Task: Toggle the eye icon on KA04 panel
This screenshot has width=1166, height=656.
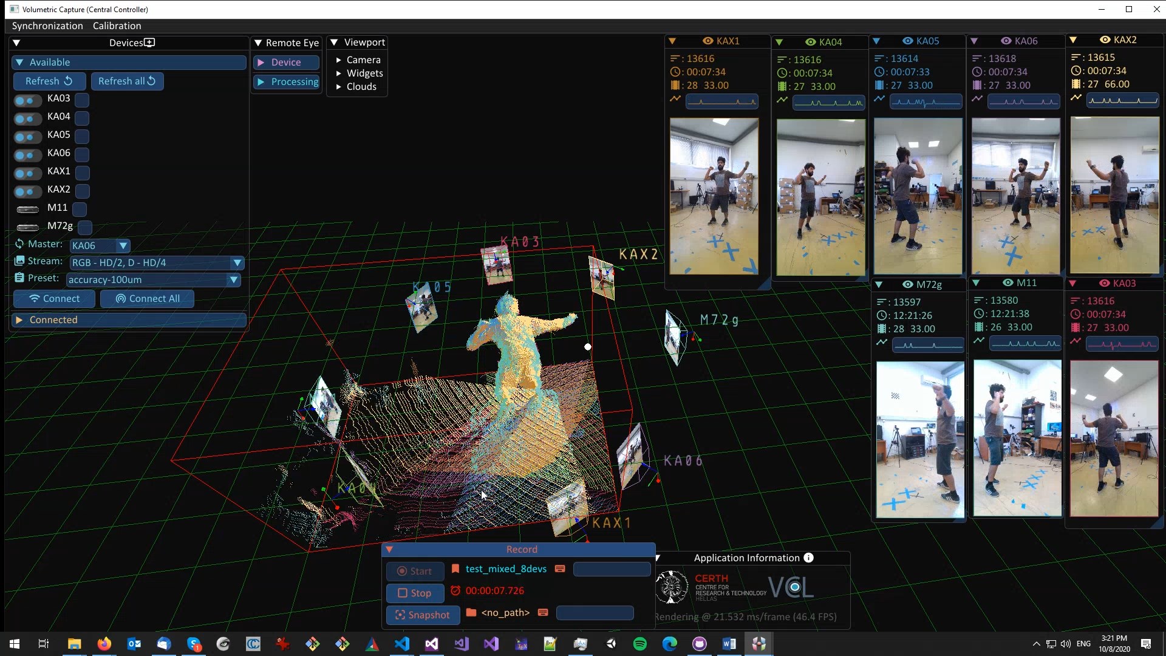Action: (x=810, y=42)
